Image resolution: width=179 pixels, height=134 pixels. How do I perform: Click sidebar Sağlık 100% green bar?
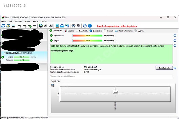[x=22, y=57]
